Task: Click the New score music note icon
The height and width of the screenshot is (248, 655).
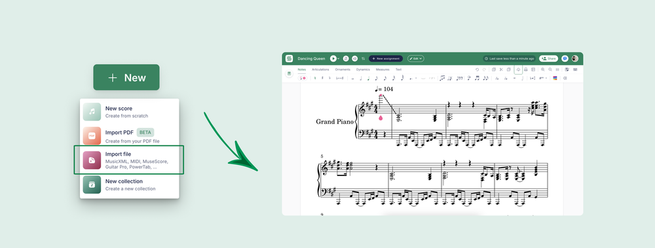Action: (92, 112)
